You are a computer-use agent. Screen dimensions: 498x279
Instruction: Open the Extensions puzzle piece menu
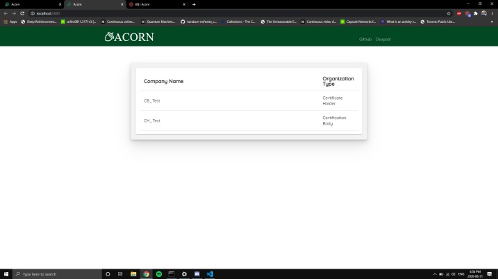tap(476, 14)
